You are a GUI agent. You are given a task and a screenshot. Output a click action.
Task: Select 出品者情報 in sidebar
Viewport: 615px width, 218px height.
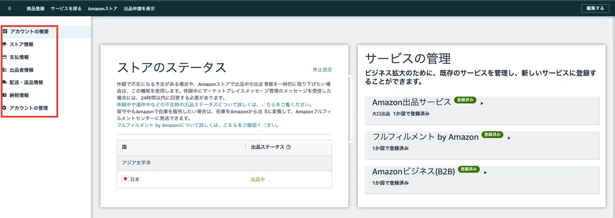click(x=22, y=70)
